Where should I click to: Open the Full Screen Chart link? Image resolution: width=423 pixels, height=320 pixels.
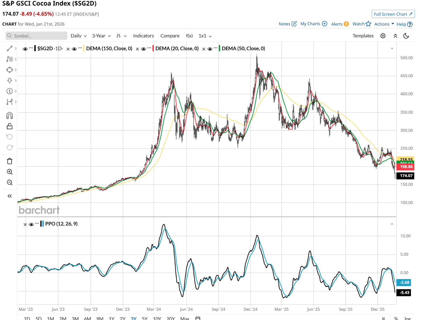393,14
